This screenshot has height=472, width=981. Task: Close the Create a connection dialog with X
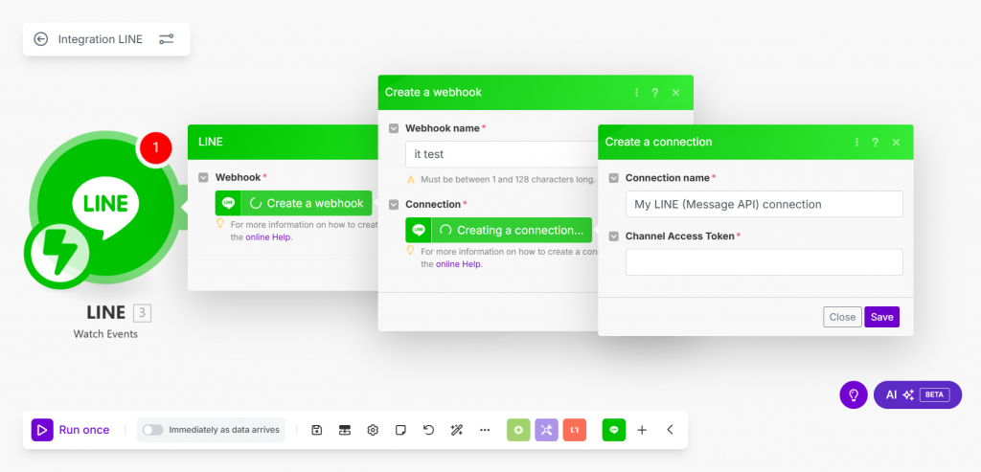pos(896,142)
